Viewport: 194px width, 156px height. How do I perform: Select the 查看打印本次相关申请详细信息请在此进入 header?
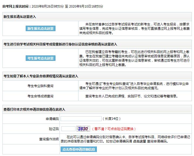tap(34, 109)
